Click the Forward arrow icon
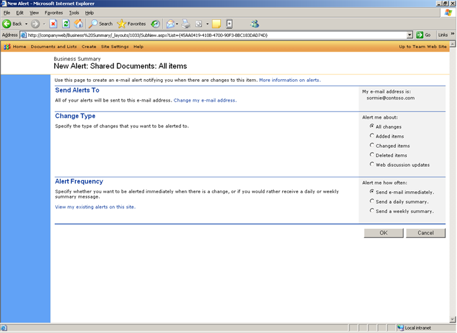Image resolution: width=457 pixels, height=333 pixels. pyautogui.click(x=35, y=24)
